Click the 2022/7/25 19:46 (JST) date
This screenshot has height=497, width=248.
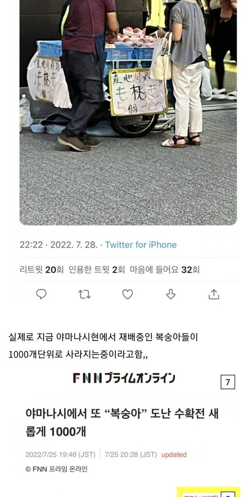pos(61,455)
